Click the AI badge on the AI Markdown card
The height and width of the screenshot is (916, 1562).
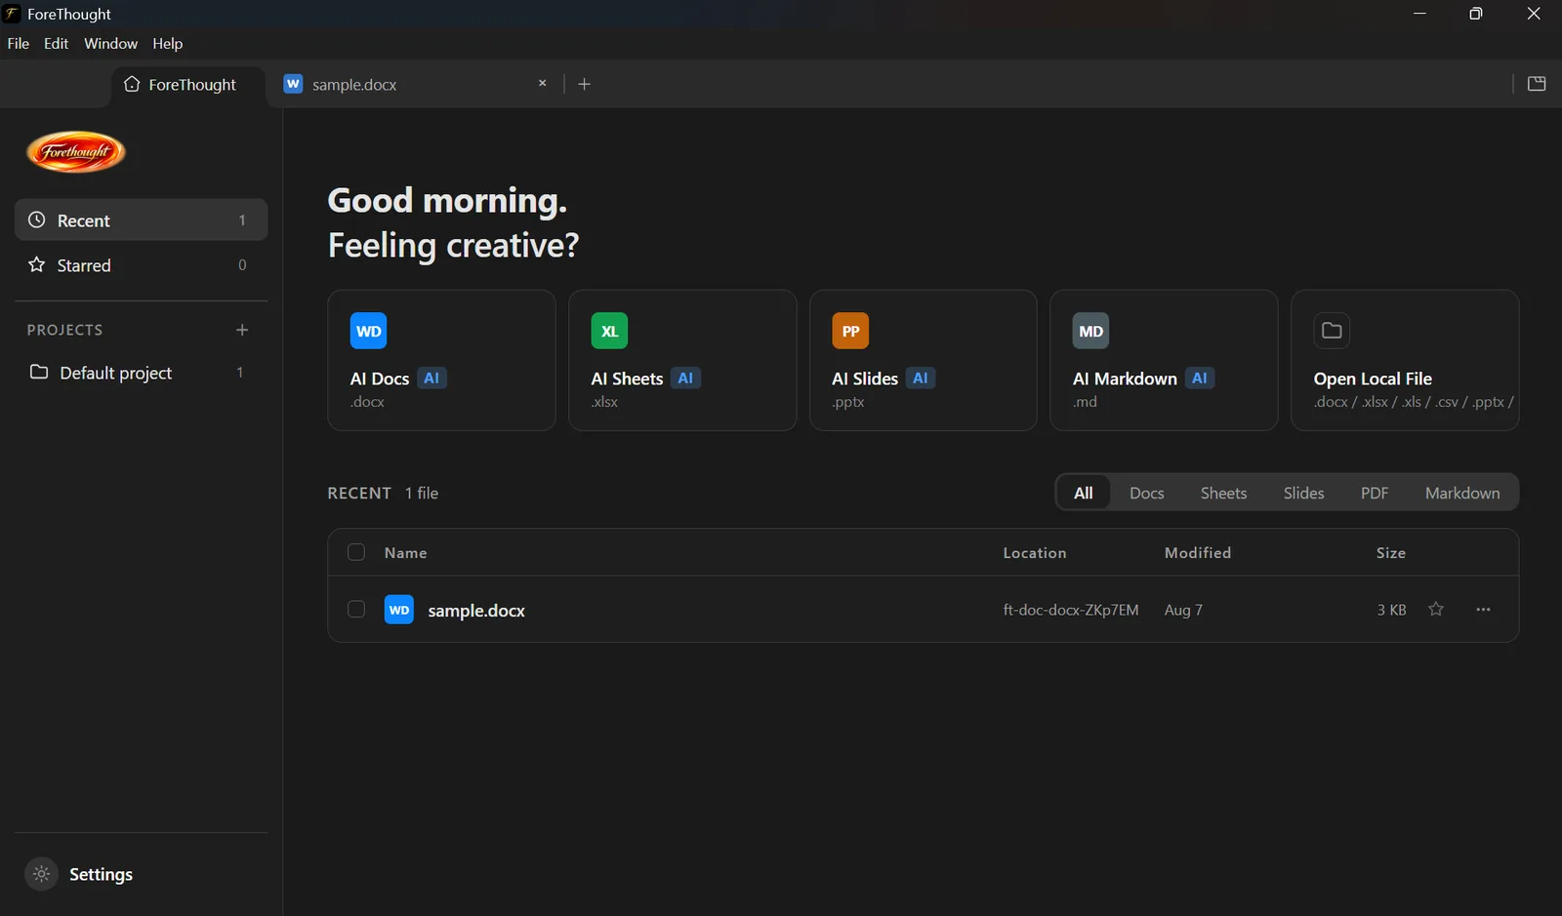point(1200,378)
